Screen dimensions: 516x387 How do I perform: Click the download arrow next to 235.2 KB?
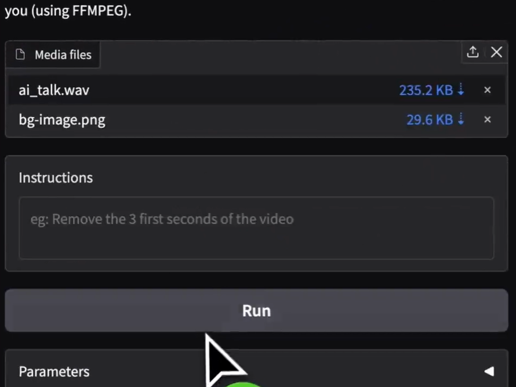click(x=462, y=90)
